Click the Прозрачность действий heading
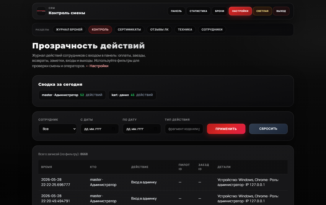 coord(88,46)
